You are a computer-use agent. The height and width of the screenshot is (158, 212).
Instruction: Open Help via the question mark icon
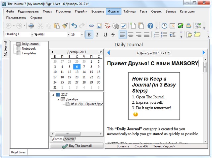coord(150,26)
